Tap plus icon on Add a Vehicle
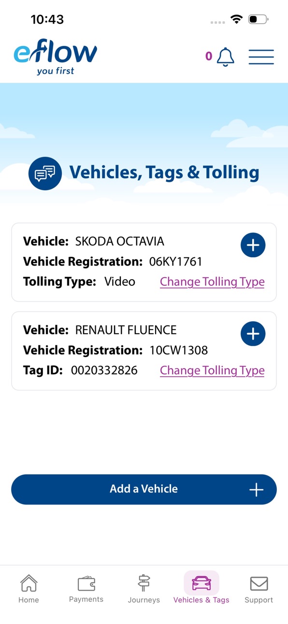The width and height of the screenshot is (288, 624). [256, 490]
